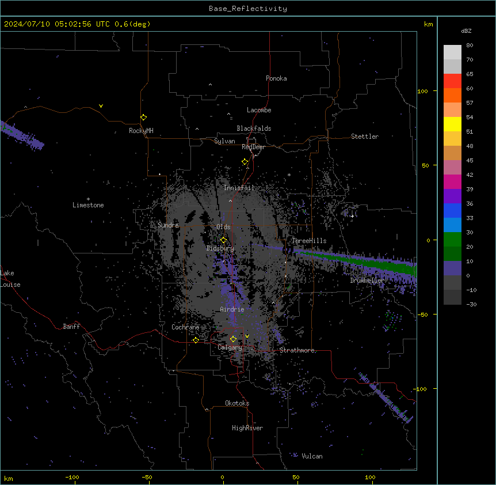Click the yellow marker south of RedDeer

(x=245, y=162)
